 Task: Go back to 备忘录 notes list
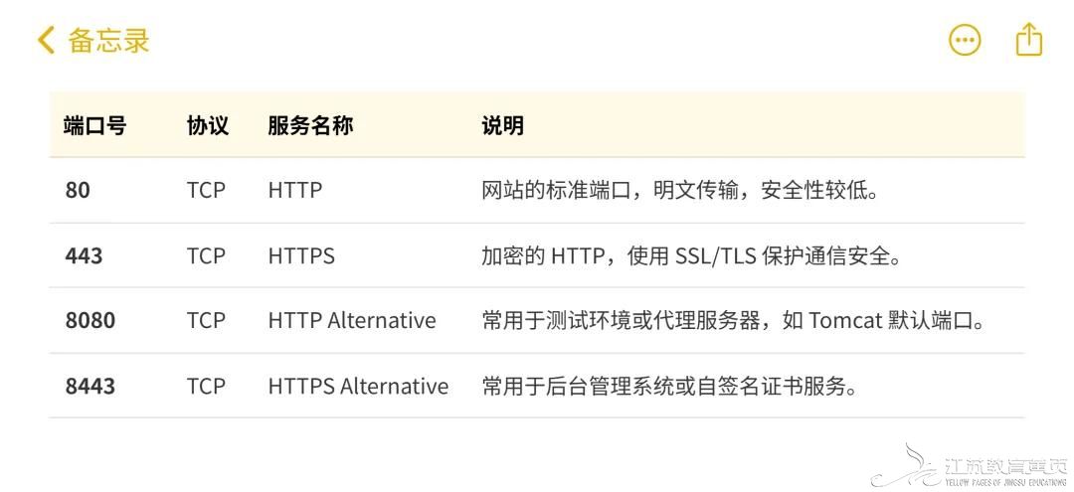pos(108,41)
